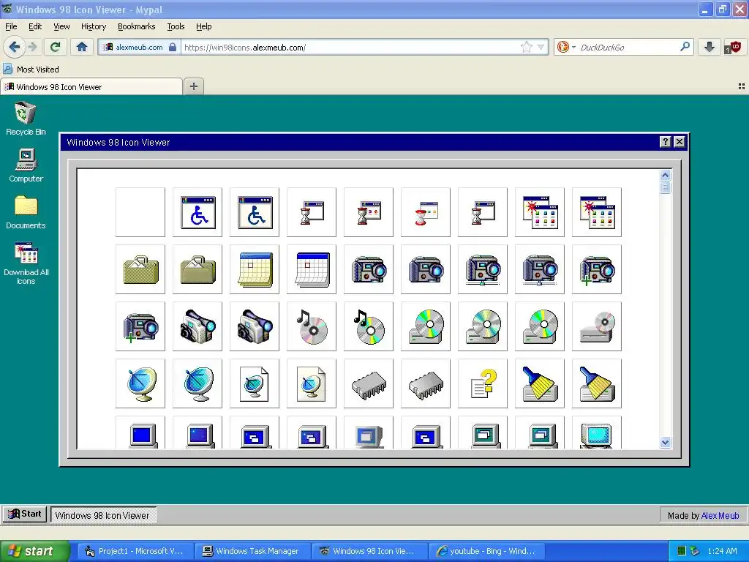Click the icon viewer scroll up arrow

(665, 176)
